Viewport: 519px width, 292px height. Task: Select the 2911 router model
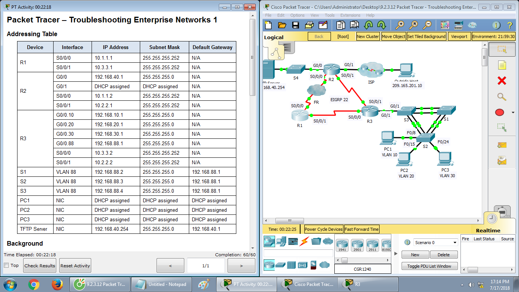click(x=373, y=245)
